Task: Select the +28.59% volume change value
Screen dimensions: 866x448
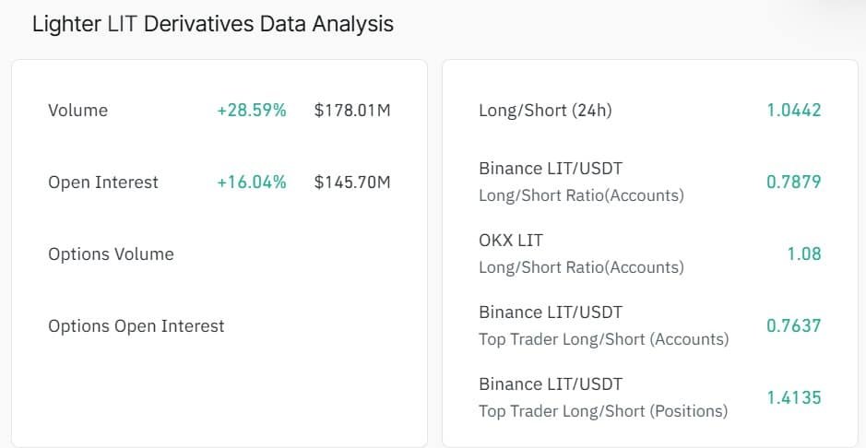Action: (251, 111)
